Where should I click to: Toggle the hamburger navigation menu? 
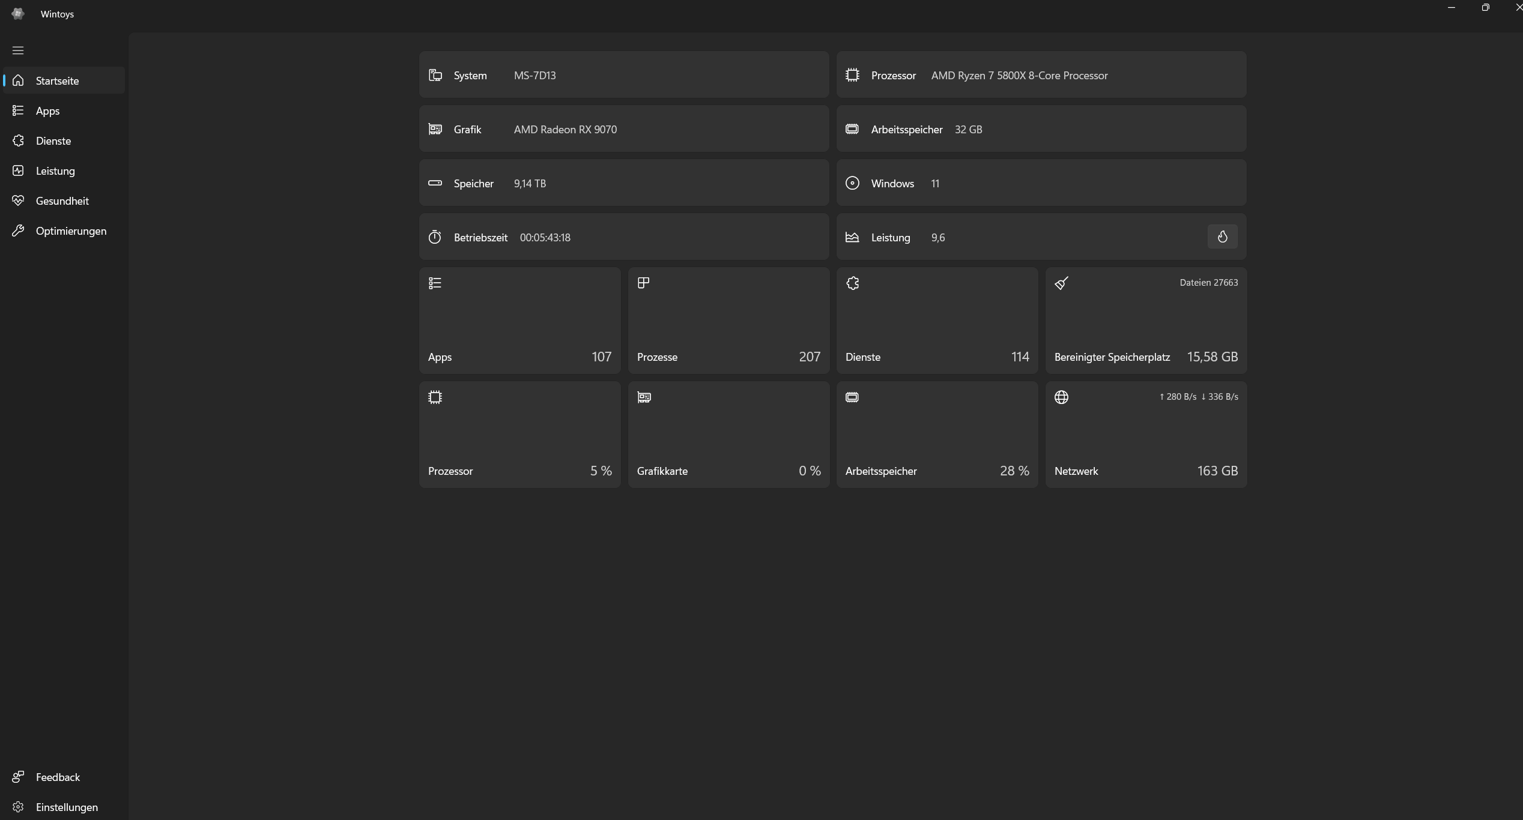point(18,50)
